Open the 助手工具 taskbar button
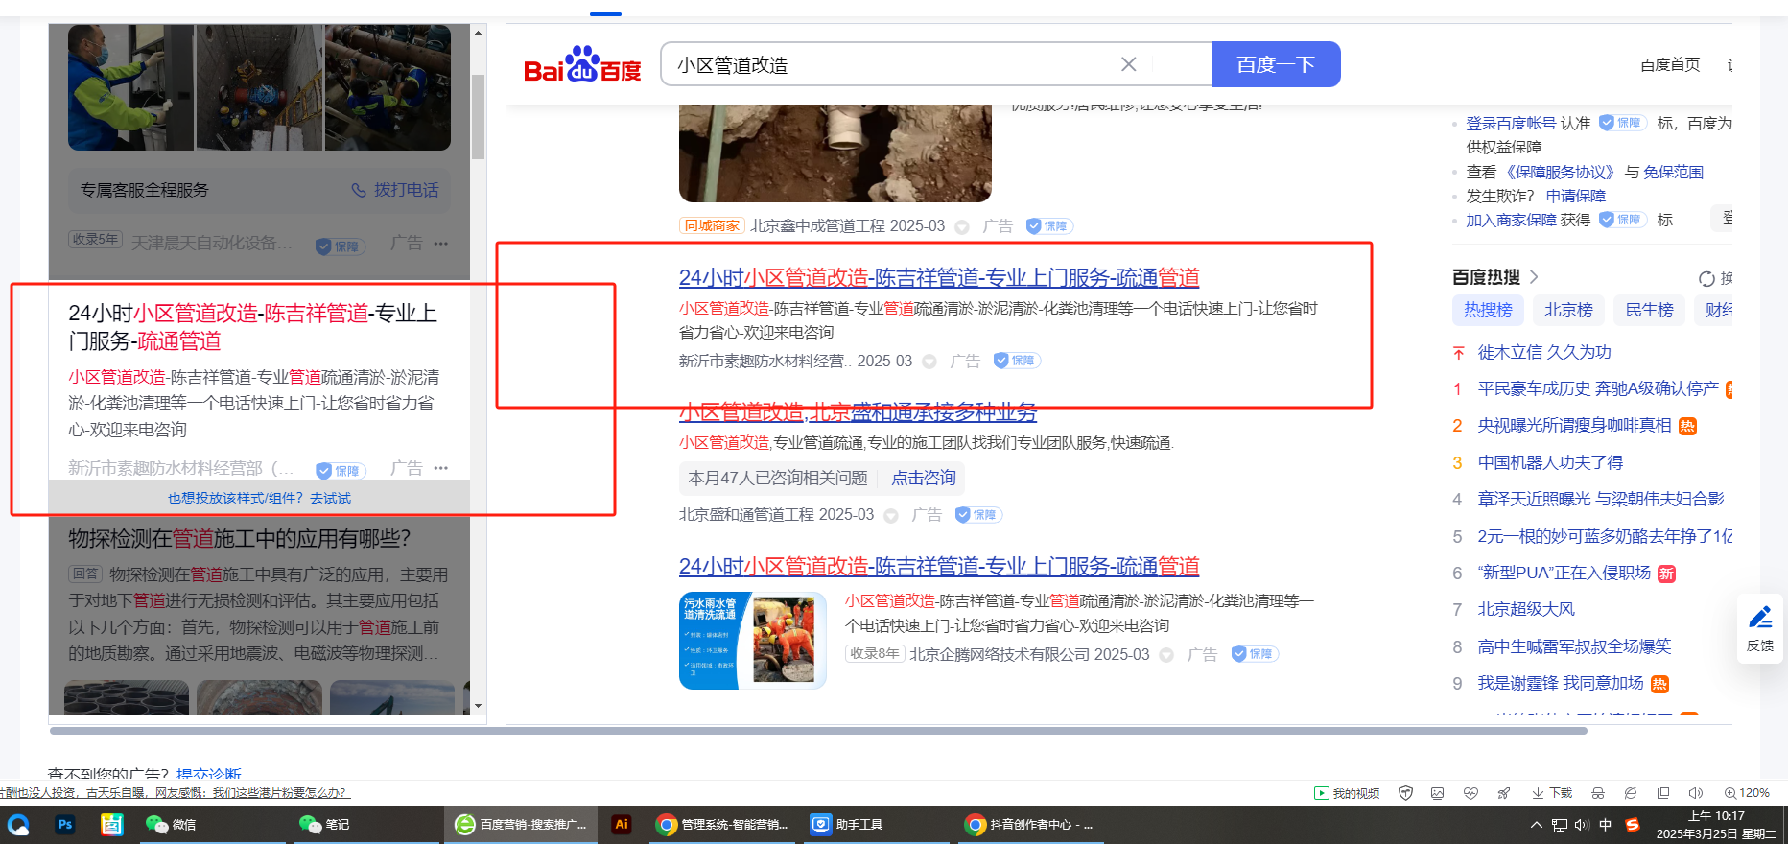The image size is (1788, 844). point(877,825)
